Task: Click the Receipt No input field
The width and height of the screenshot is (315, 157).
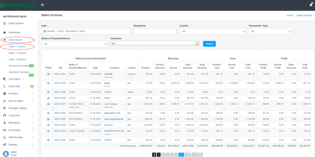Action: pyautogui.click(x=155, y=31)
